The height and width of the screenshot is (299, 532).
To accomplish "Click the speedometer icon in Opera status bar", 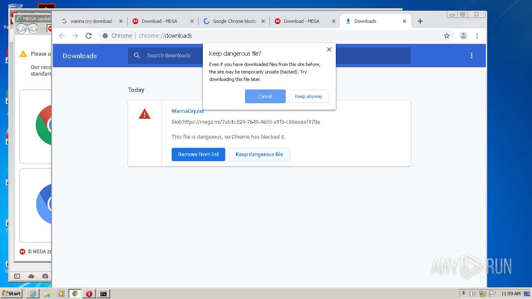I will pos(45,276).
